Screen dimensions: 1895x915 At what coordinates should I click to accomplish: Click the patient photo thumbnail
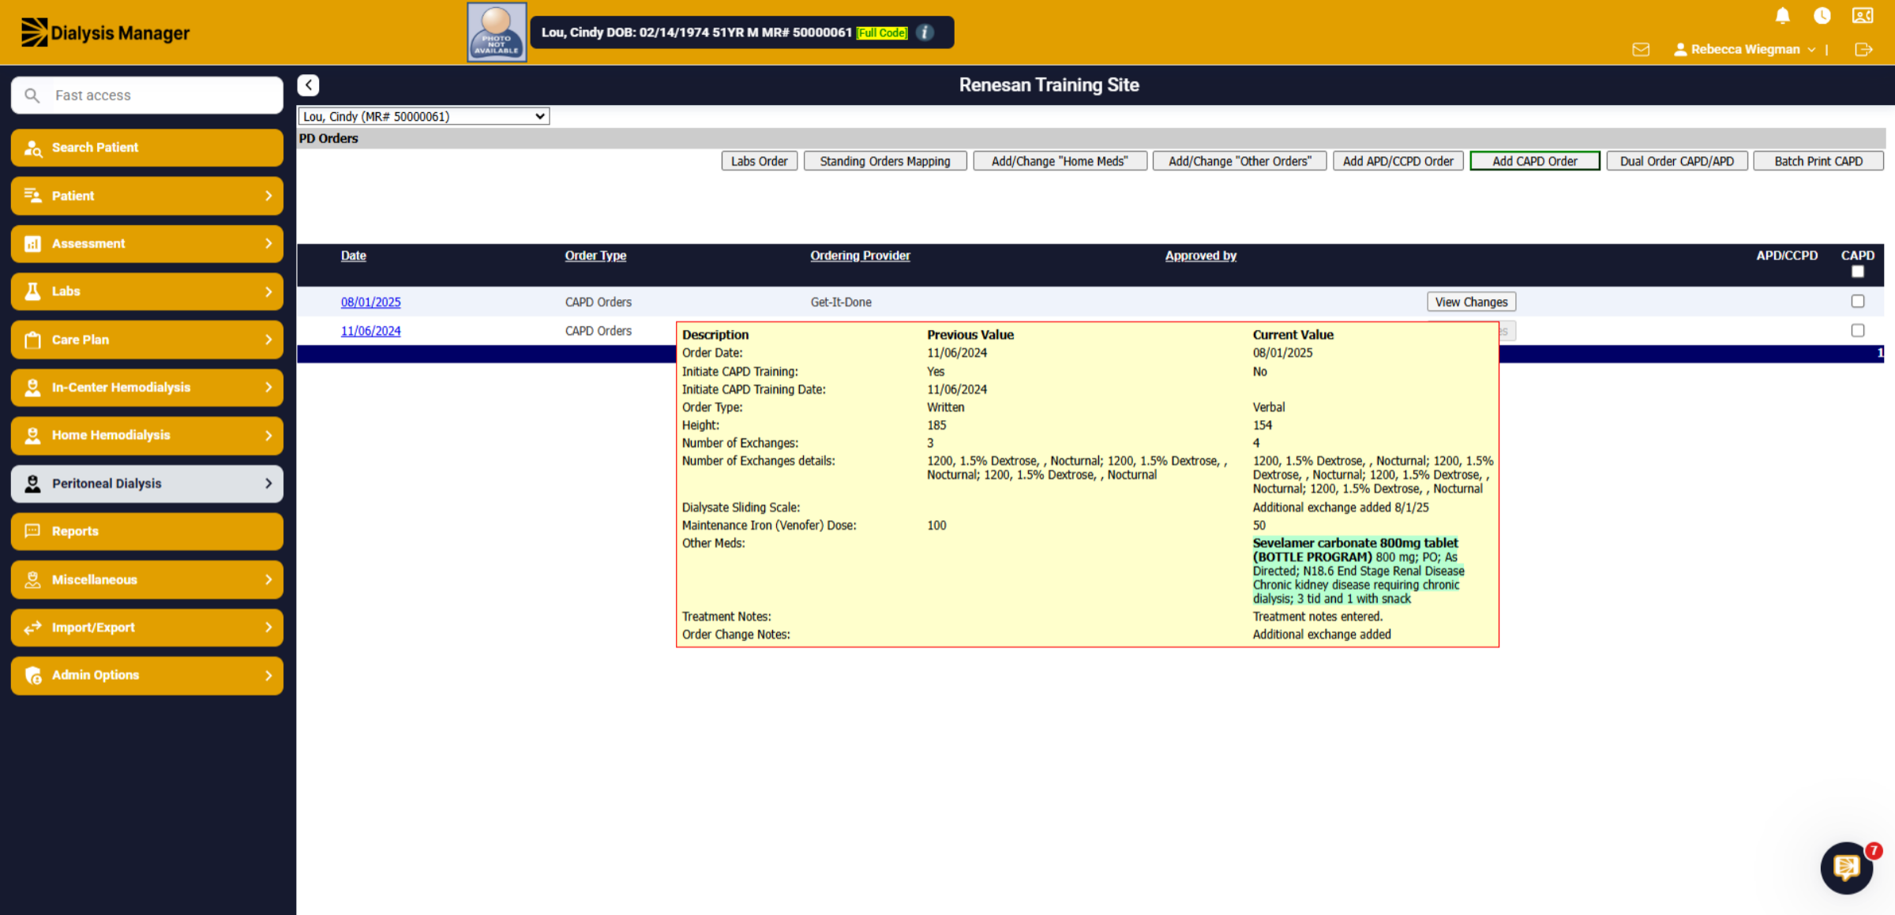point(497,32)
